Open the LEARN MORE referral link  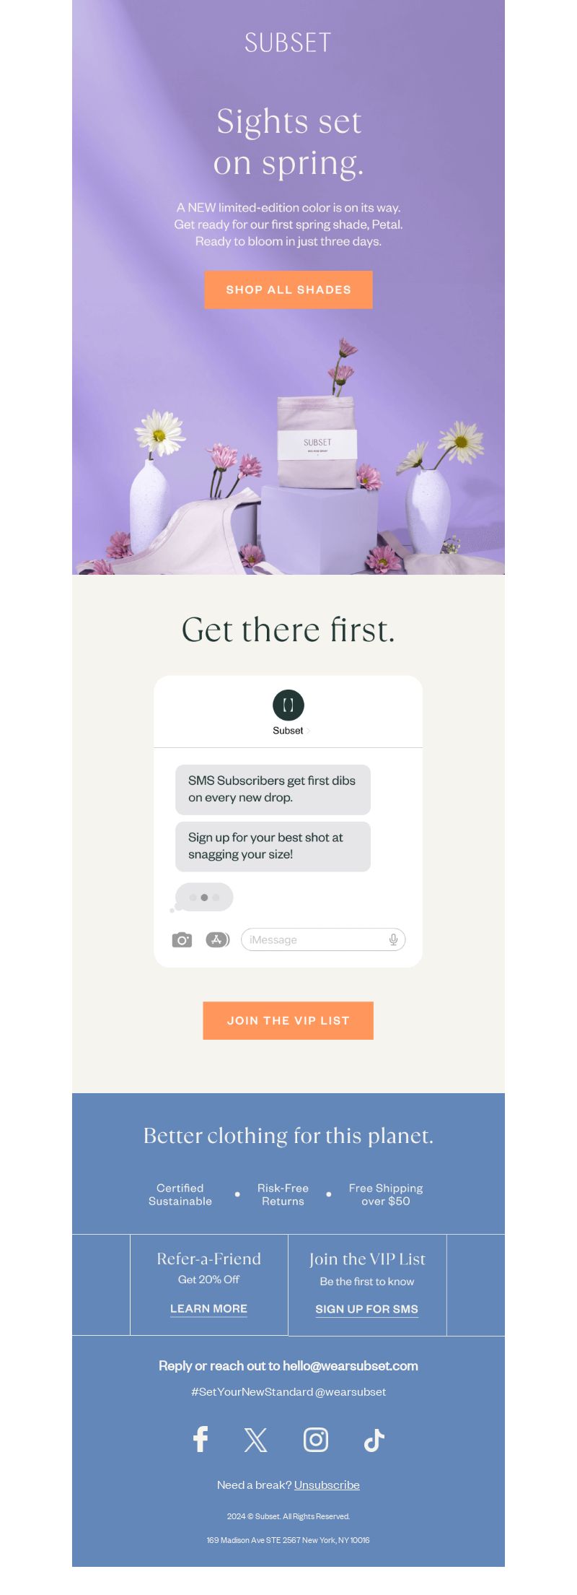(x=208, y=1308)
